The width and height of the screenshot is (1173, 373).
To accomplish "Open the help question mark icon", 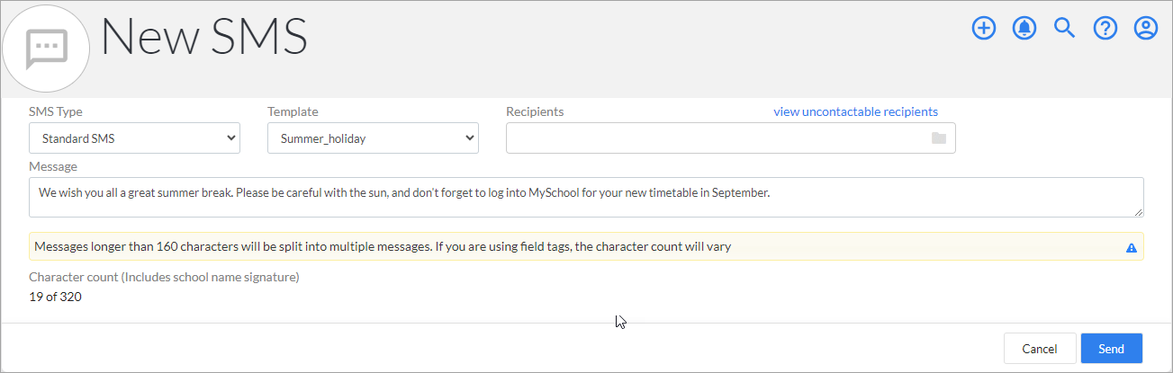I will pyautogui.click(x=1105, y=29).
